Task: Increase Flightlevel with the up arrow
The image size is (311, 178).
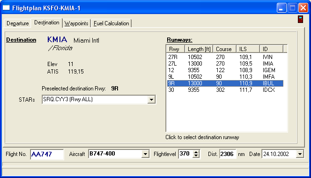Action: click(x=196, y=152)
